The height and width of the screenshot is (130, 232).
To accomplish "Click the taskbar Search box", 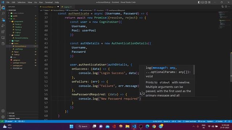I will (83, 126).
